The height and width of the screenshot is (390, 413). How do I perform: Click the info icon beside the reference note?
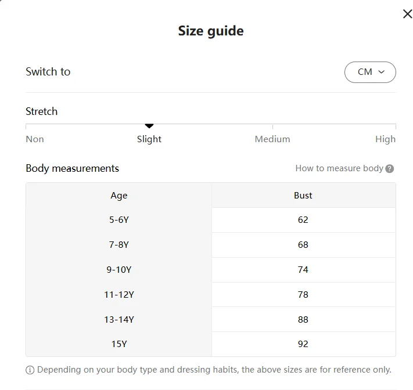[30, 370]
